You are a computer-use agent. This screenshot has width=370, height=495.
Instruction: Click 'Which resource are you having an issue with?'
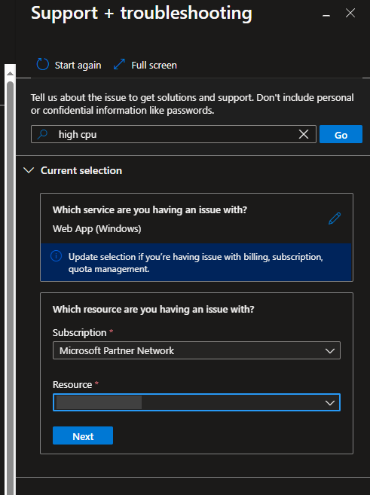(153, 309)
